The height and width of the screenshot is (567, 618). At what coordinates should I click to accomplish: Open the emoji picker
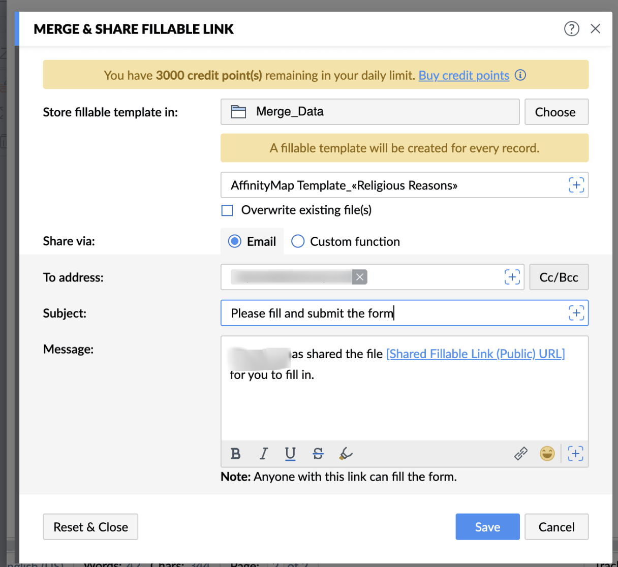[547, 453]
